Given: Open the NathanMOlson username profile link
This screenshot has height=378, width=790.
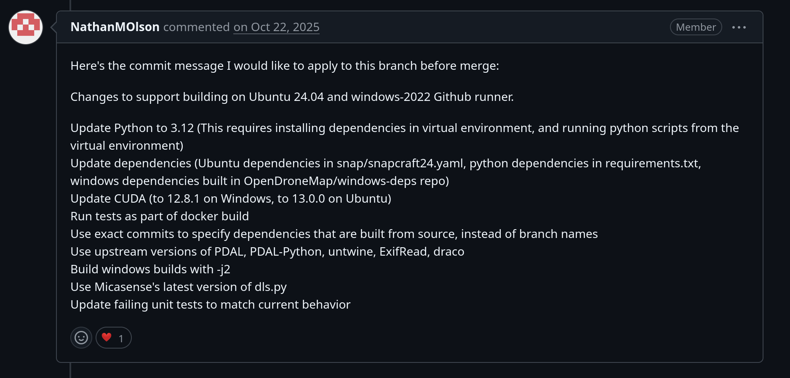Looking at the screenshot, I should pyautogui.click(x=115, y=27).
